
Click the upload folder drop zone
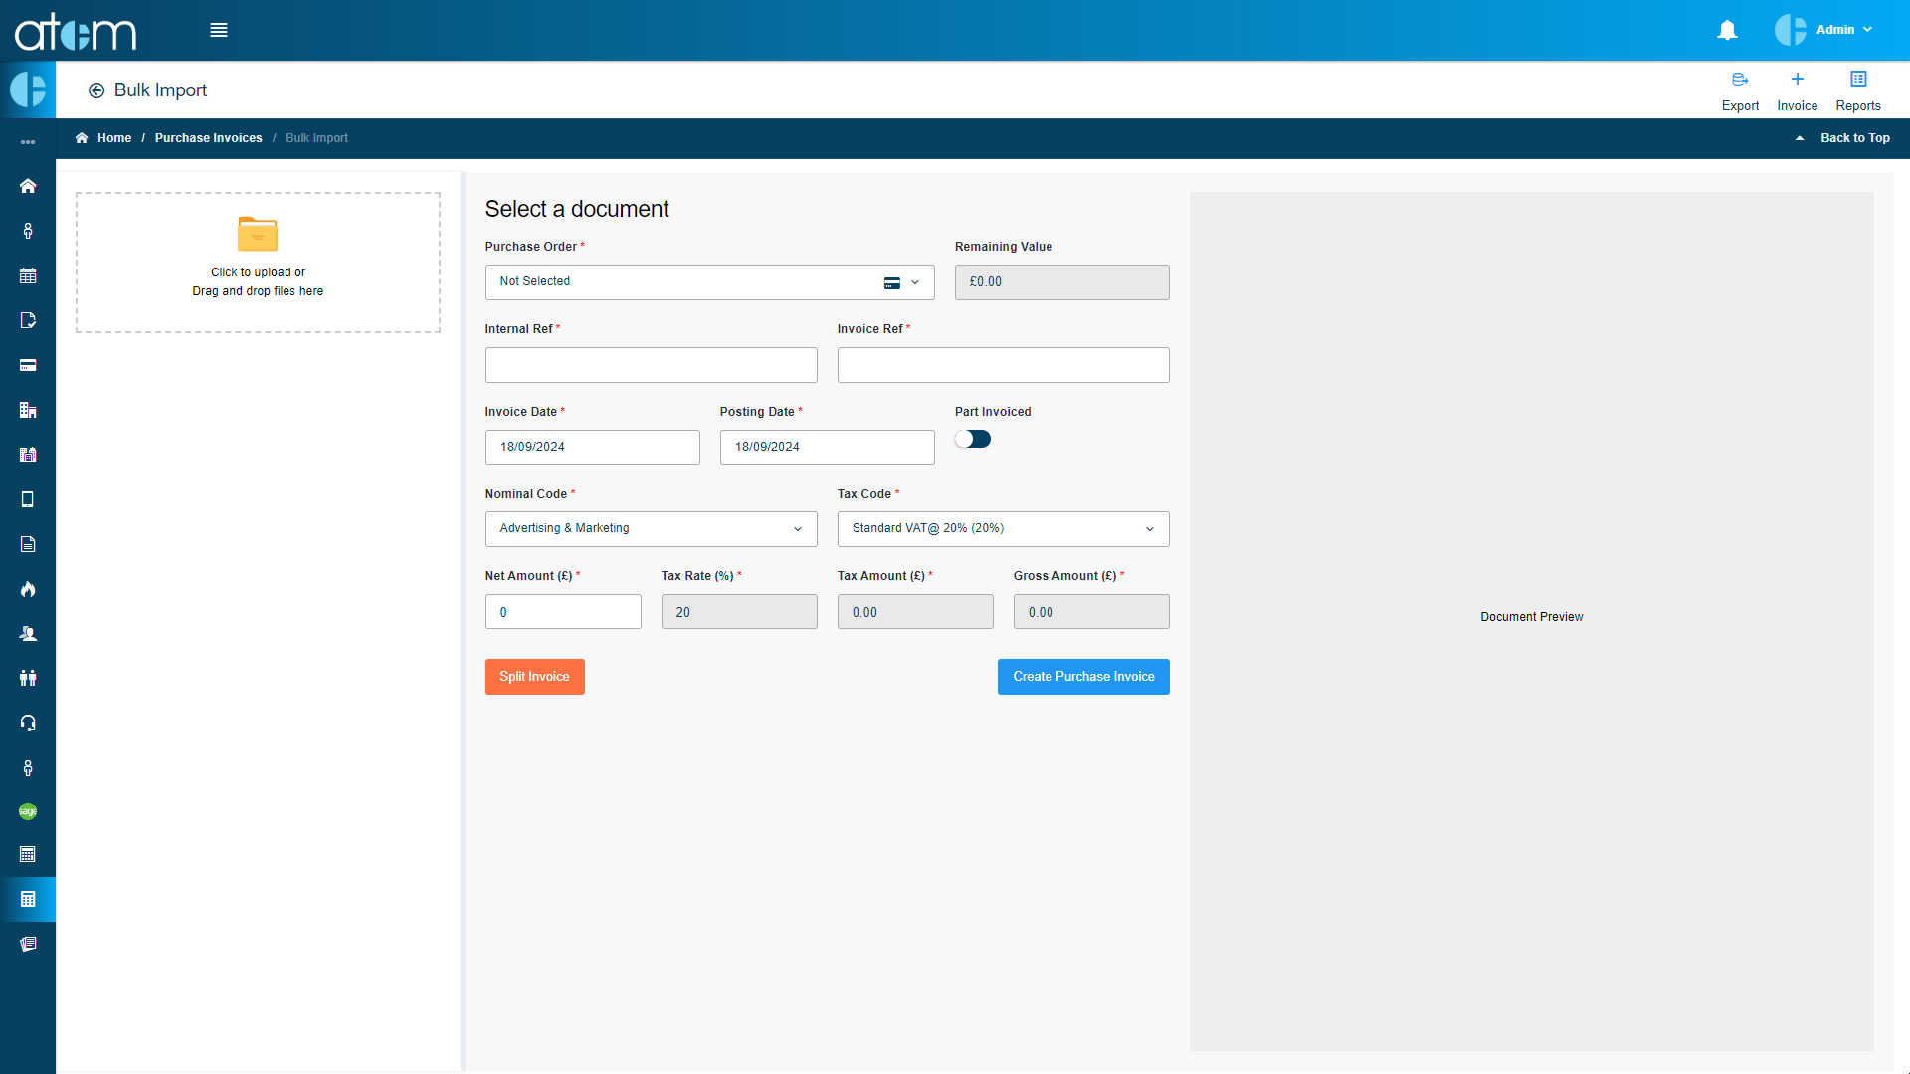258,263
